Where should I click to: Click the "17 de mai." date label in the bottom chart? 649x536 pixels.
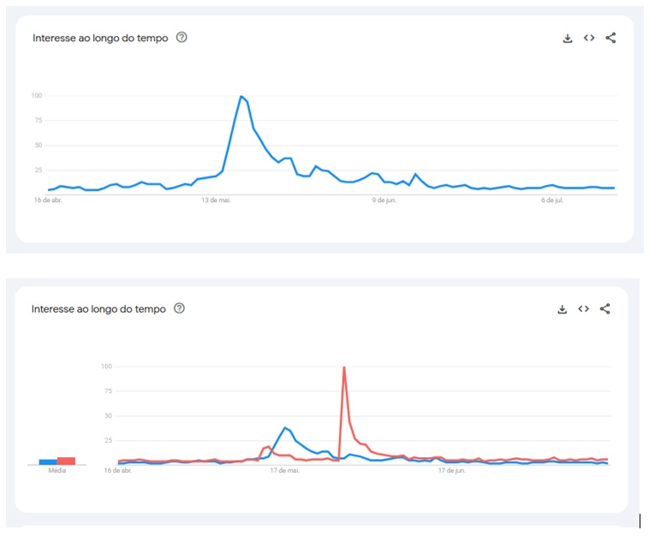click(x=285, y=470)
